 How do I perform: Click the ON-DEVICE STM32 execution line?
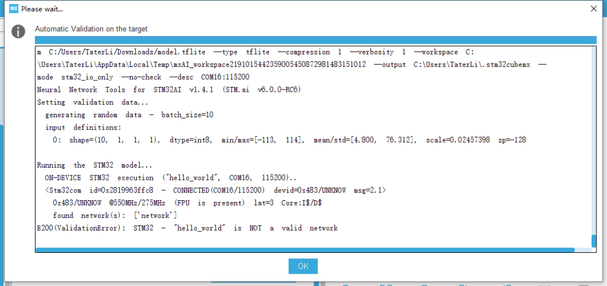pyautogui.click(x=171, y=178)
